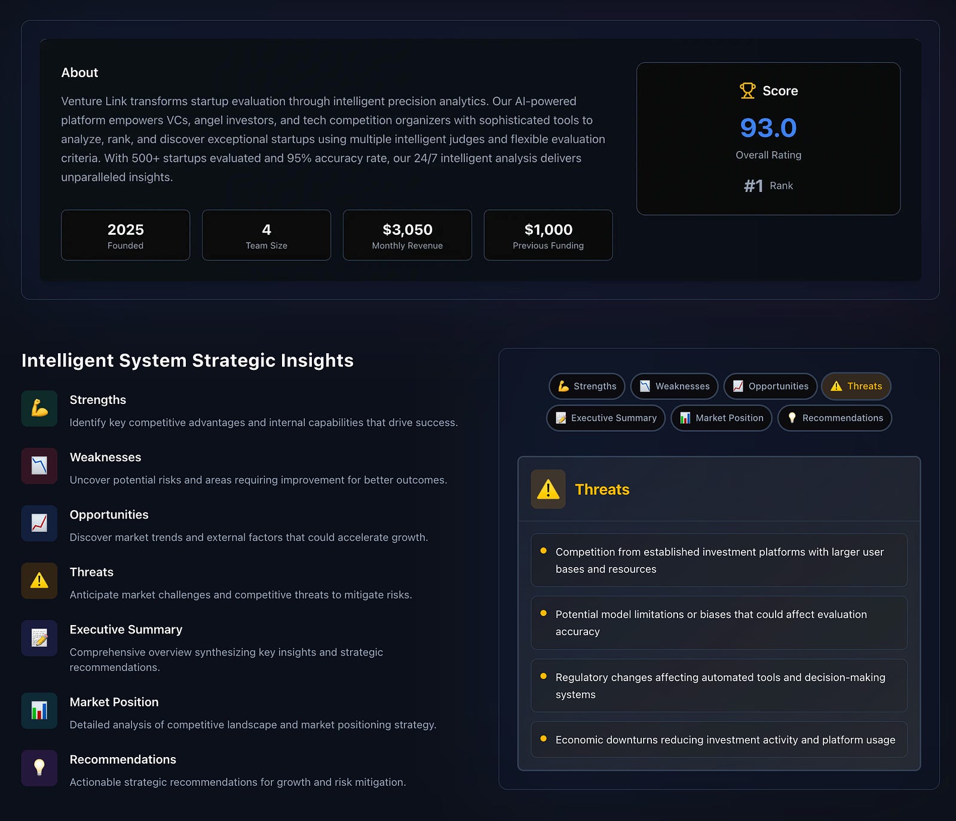This screenshot has height=821, width=956.
Task: Select the highlighted Threats tab
Action: click(x=856, y=386)
